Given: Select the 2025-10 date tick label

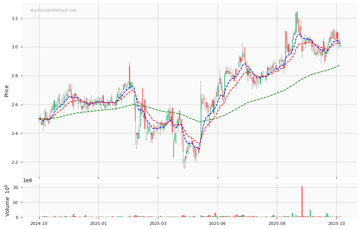Looking at the screenshot, I should click(x=336, y=223).
